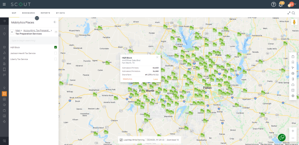299x145 pixels.
Task: Open the globe icon in map toolbar
Action: pos(293,96)
